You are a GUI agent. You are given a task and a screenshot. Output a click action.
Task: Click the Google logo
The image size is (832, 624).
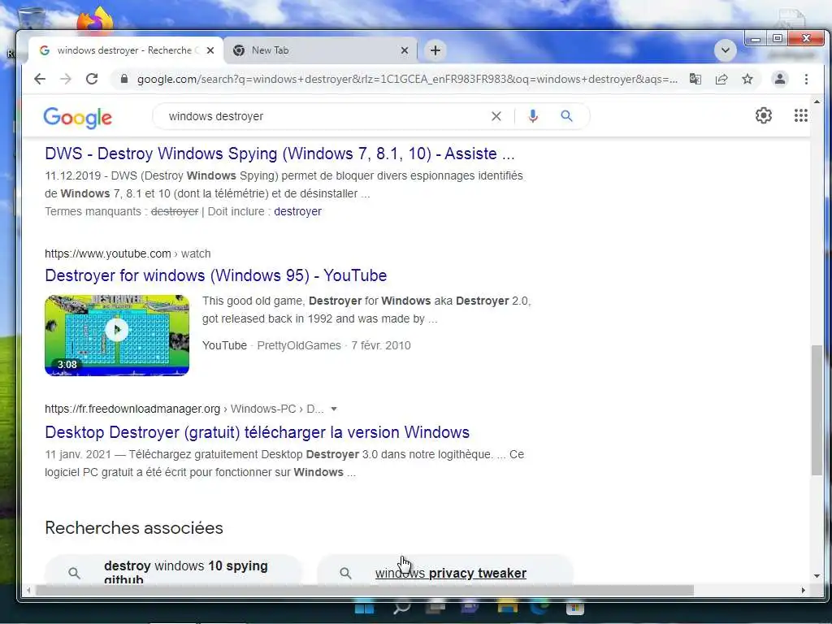(x=77, y=117)
